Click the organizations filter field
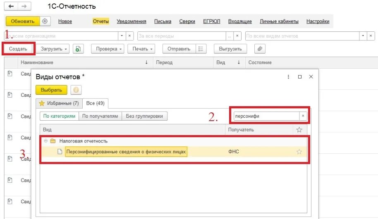 (61, 36)
